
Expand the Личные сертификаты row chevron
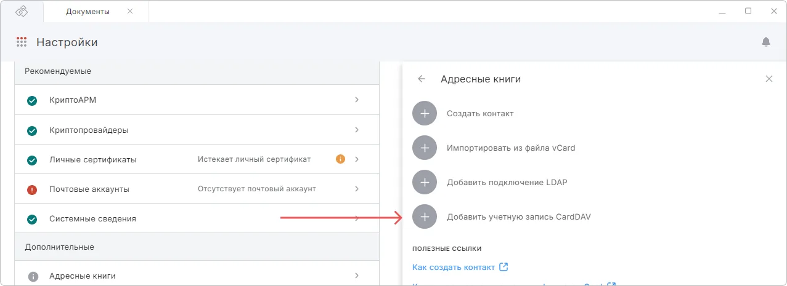(357, 159)
